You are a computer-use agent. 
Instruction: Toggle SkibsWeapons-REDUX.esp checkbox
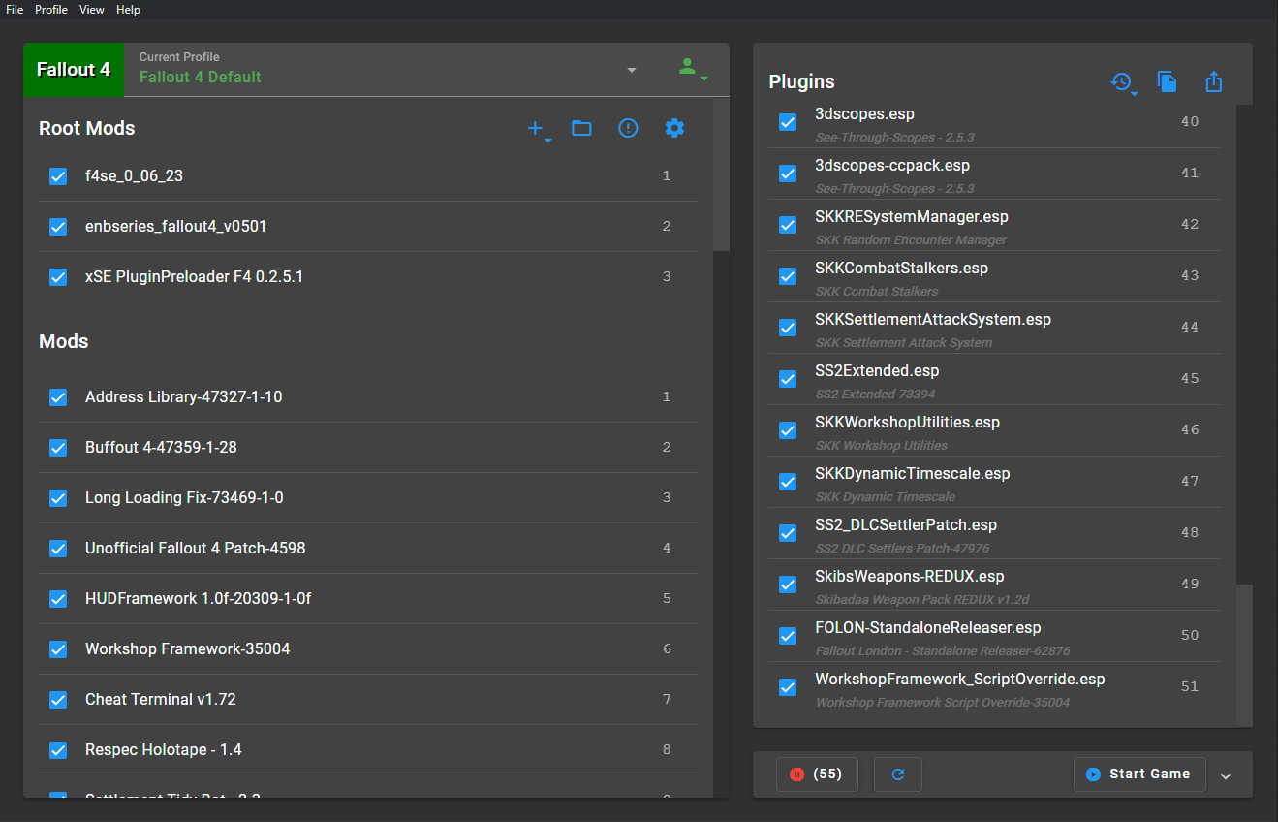click(x=788, y=585)
